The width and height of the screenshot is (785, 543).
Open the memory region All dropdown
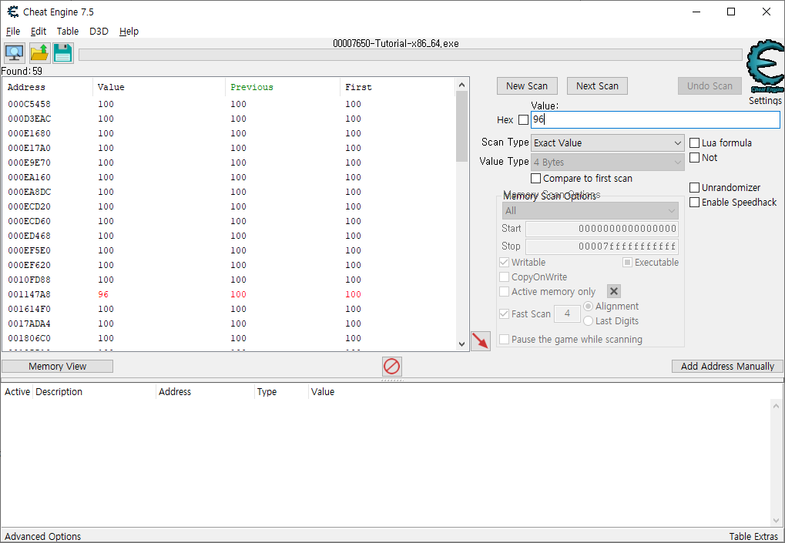click(590, 211)
